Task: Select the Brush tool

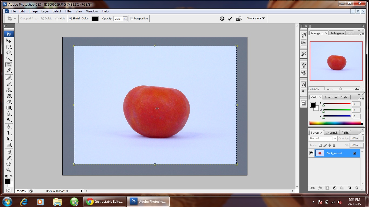Action: [9, 84]
